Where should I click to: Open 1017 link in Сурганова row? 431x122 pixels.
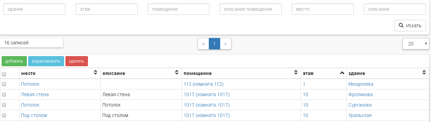(x=207, y=105)
